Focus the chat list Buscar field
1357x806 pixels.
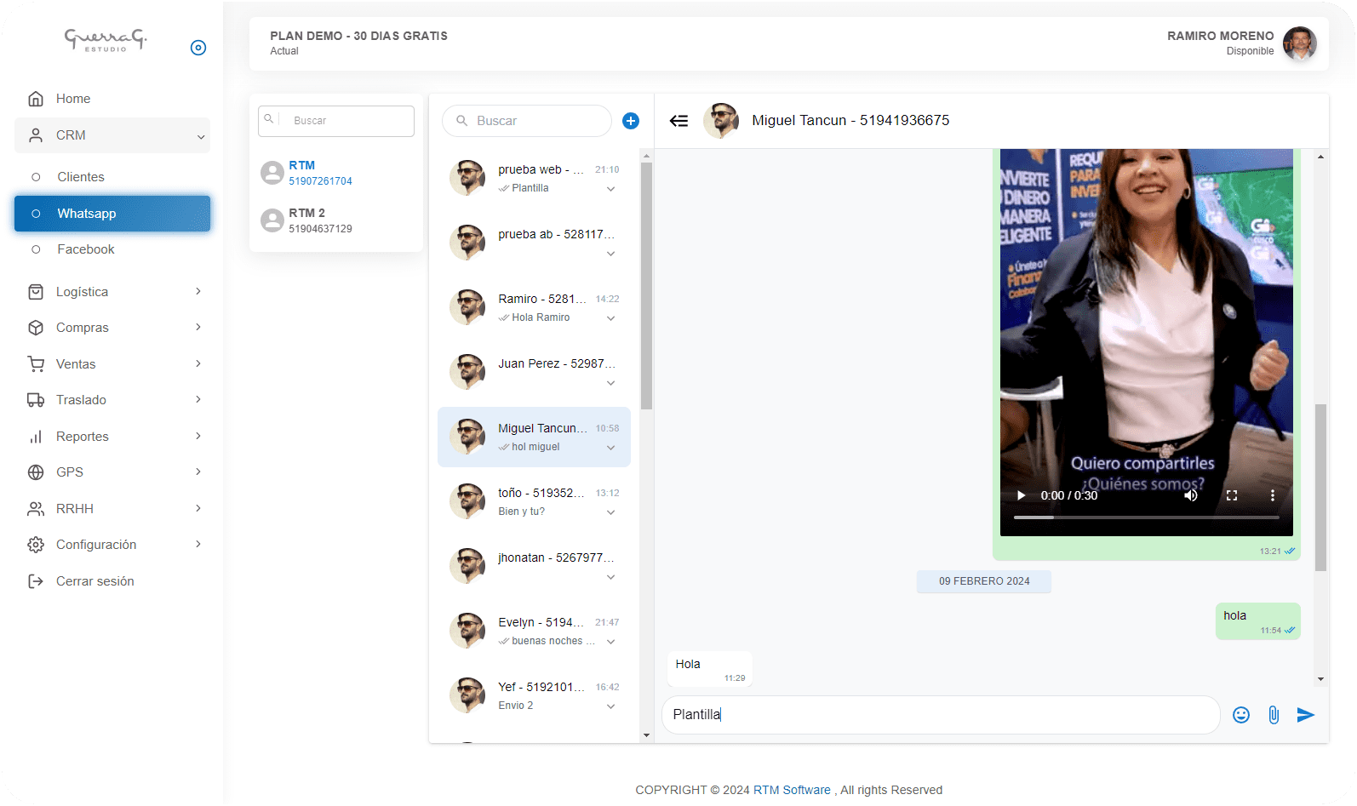click(x=527, y=121)
